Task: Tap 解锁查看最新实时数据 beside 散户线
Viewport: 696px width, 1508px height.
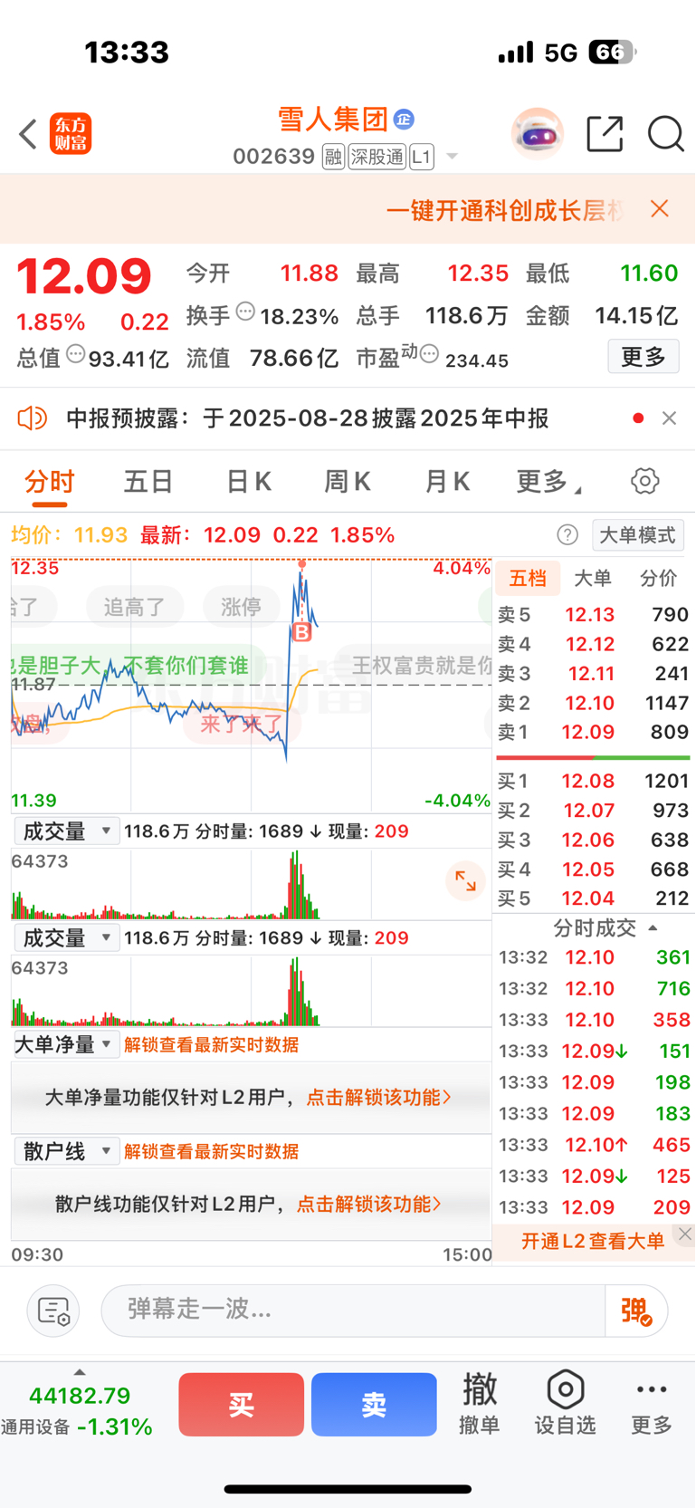Action: point(212,1152)
